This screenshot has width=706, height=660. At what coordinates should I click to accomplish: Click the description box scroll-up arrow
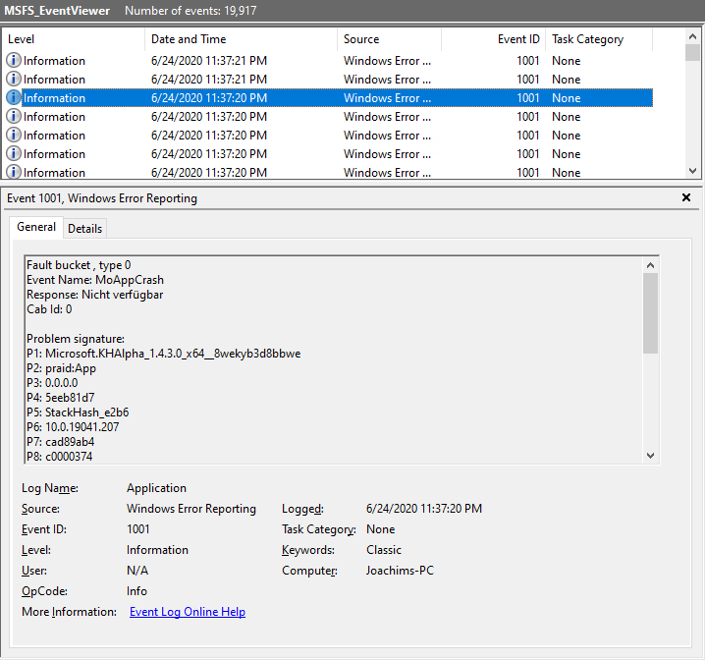point(650,265)
